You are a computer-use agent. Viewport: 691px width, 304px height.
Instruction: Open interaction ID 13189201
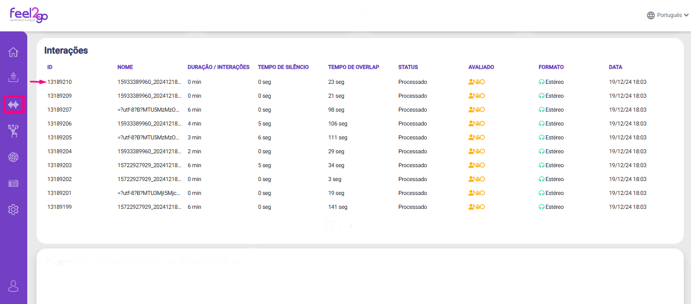pos(60,193)
